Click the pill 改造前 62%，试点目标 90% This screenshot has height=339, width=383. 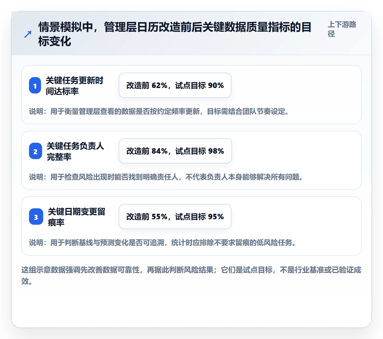point(175,85)
